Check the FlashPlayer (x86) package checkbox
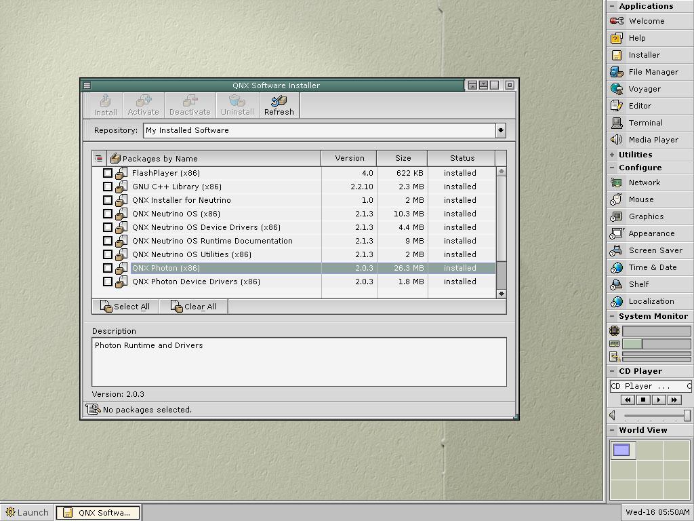This screenshot has width=694, height=521. tap(107, 173)
